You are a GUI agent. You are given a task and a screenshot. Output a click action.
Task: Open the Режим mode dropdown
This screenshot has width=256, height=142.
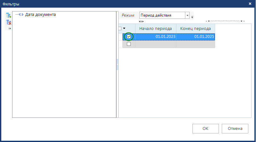click(x=187, y=15)
